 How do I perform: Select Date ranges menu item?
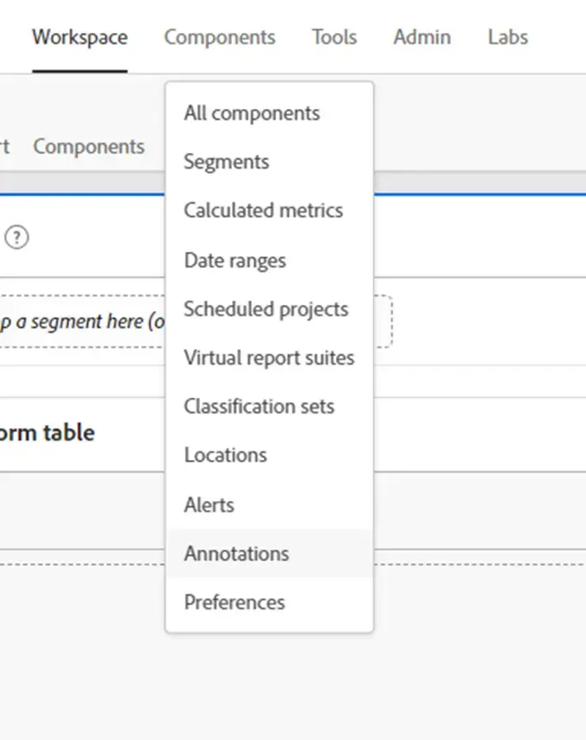point(235,260)
